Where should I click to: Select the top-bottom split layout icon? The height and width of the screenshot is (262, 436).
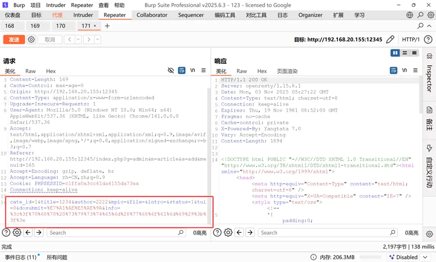pyautogui.click(x=405, y=53)
